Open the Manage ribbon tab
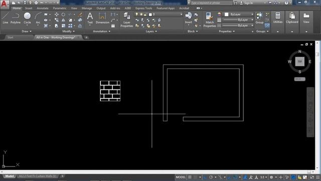Screen dimensions: 321x181 point(87,8)
